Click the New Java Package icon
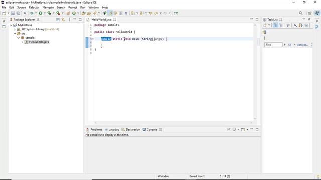This screenshot has width=321, height=180. [x=68, y=13]
